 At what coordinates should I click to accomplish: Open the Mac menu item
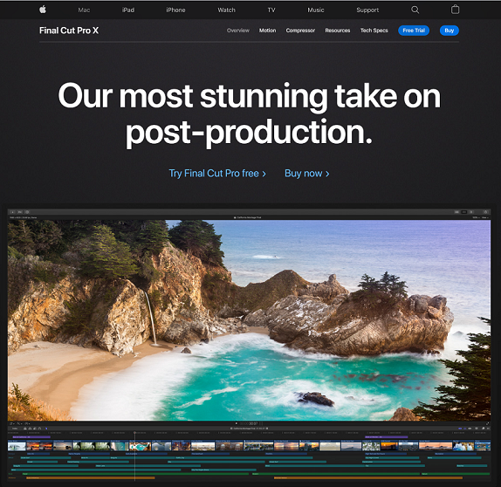click(84, 10)
